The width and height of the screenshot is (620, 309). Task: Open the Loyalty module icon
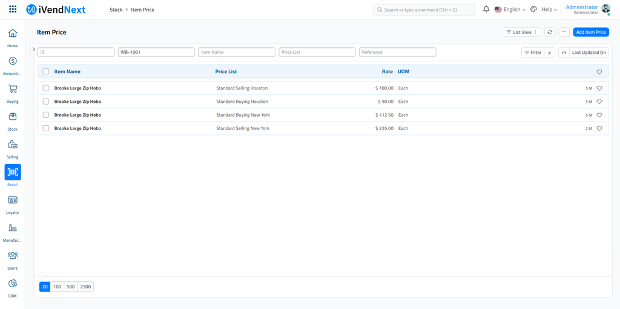12,200
